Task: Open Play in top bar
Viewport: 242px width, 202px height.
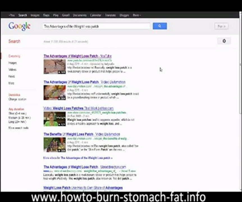Action: click(56, 15)
